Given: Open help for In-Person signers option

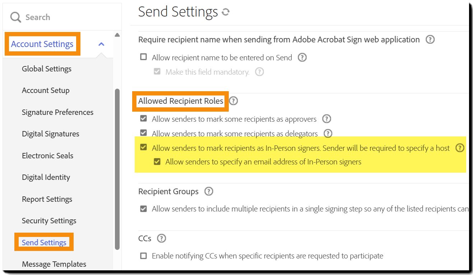Looking at the screenshot, I should [460, 148].
